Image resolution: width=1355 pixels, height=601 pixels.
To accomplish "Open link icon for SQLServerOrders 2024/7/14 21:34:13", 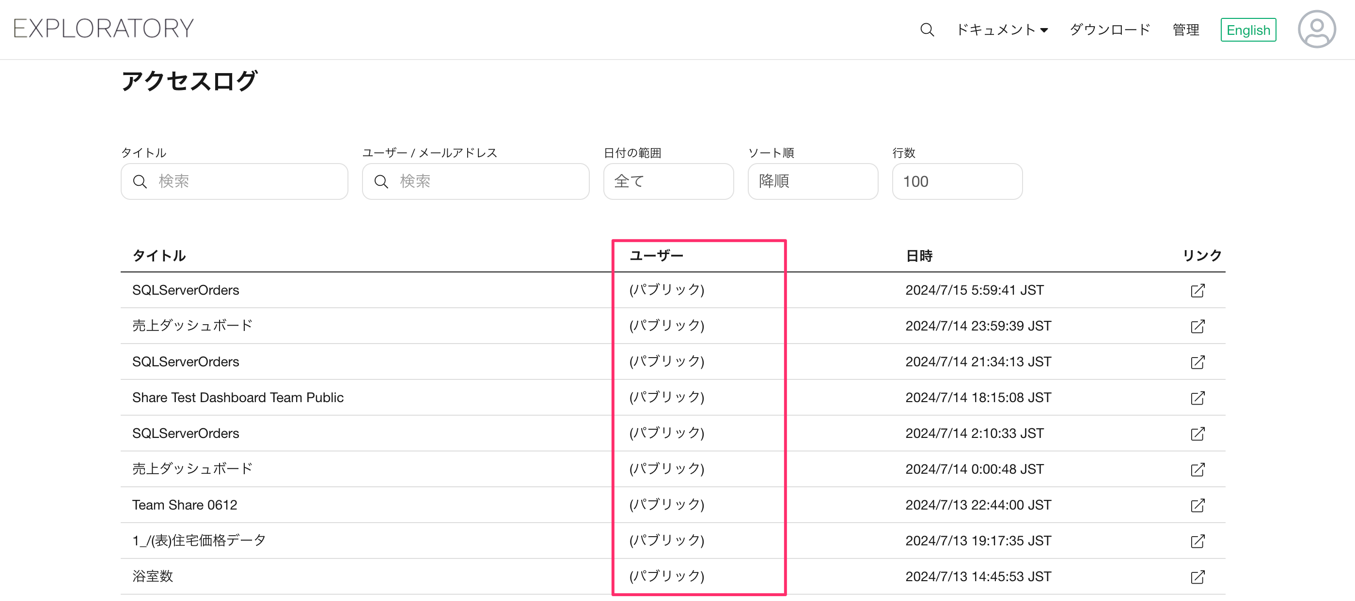I will pos(1197,362).
